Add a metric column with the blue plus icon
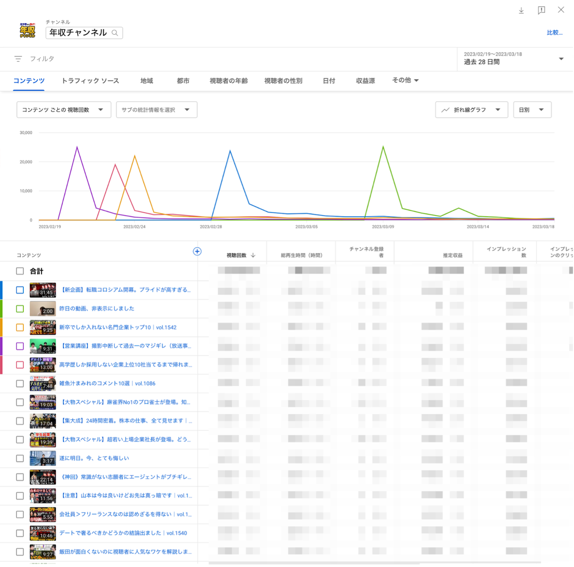The image size is (574, 567). pyautogui.click(x=197, y=251)
